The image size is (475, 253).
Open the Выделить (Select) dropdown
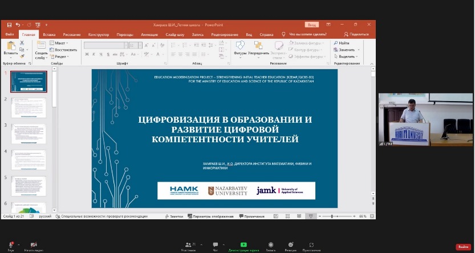pyautogui.click(x=346, y=57)
